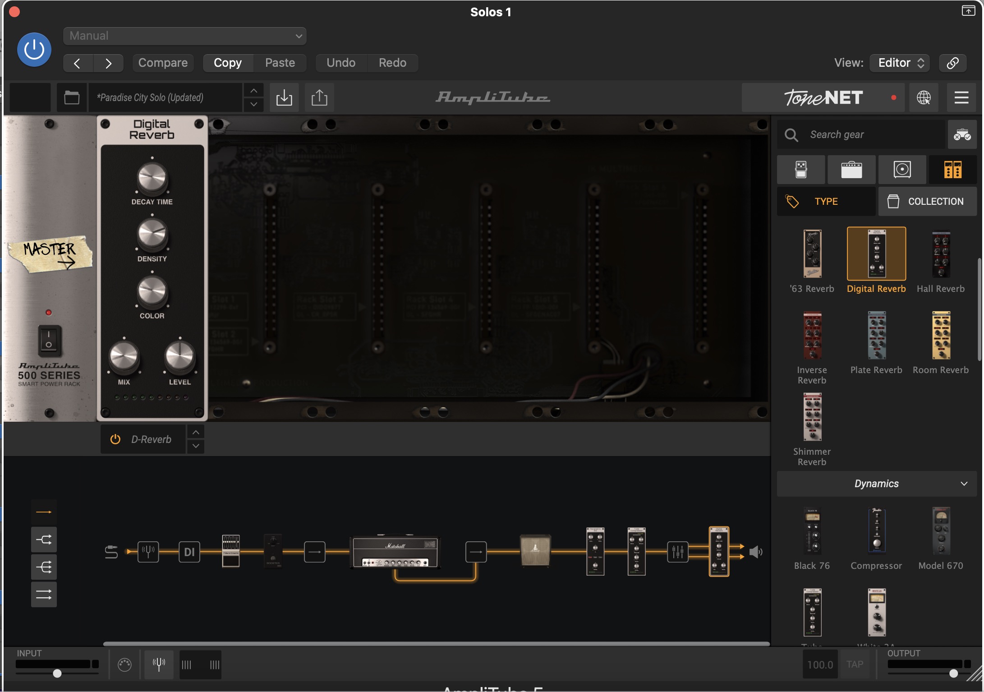This screenshot has width=984, height=692.
Task: Click the save preset download icon
Action: (x=284, y=97)
